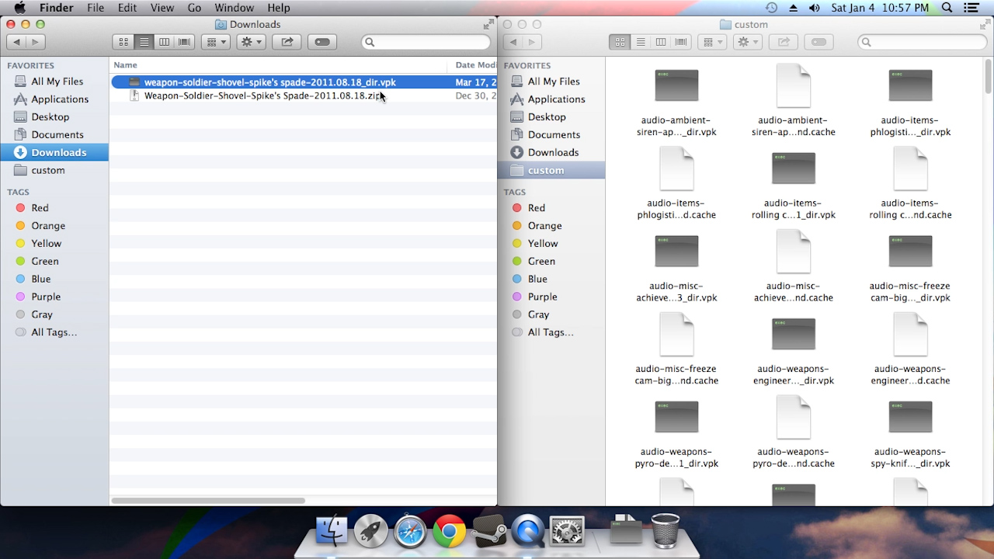Sort by Date Modified column header

[473, 65]
